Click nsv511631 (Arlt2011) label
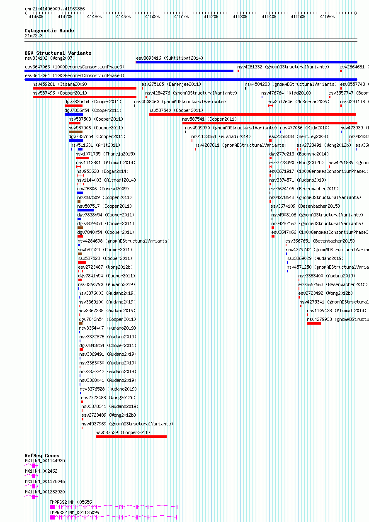 pos(95,145)
